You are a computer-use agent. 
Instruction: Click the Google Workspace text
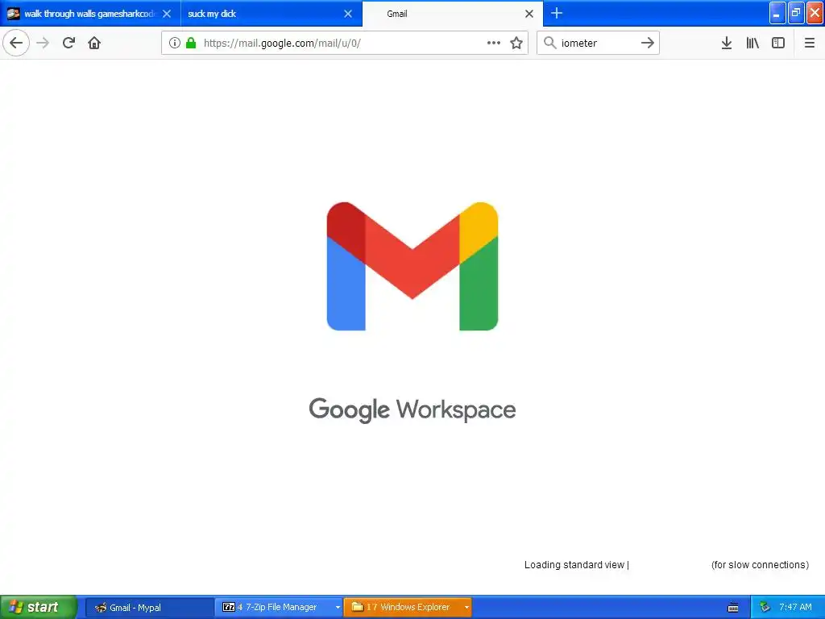(412, 410)
